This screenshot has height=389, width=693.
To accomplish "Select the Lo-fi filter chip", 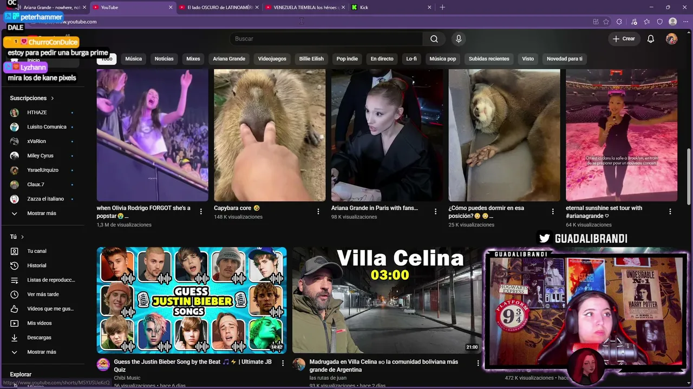I will pyautogui.click(x=411, y=59).
